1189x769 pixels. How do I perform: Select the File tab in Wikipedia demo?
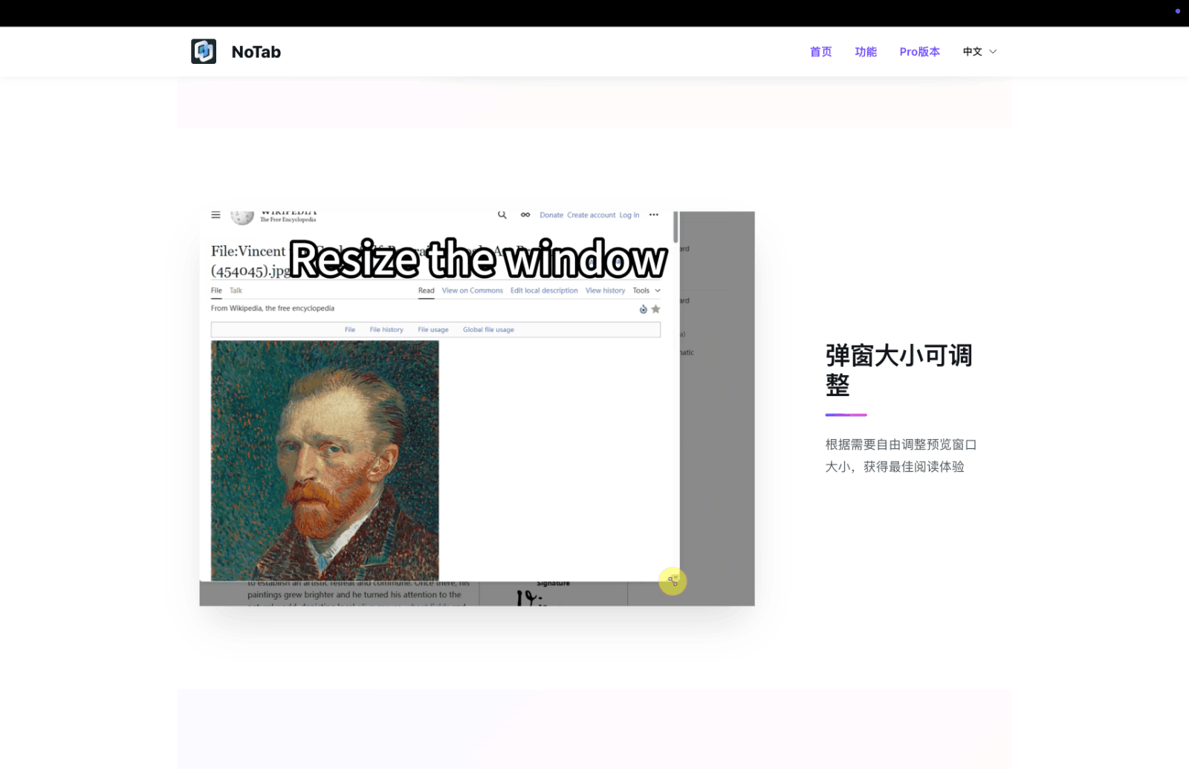coord(216,291)
